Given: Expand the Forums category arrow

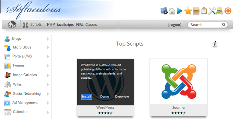Looking at the screenshot, I should click(48, 66).
